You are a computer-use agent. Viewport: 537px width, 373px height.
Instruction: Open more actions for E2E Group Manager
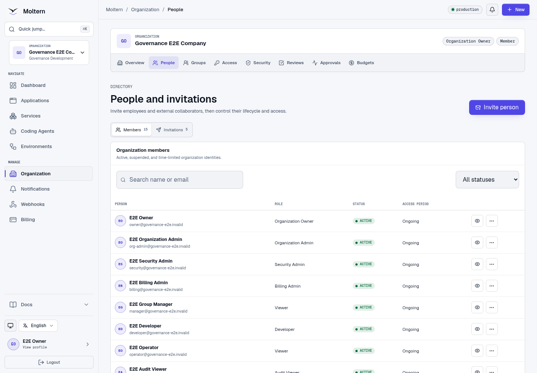point(492,307)
